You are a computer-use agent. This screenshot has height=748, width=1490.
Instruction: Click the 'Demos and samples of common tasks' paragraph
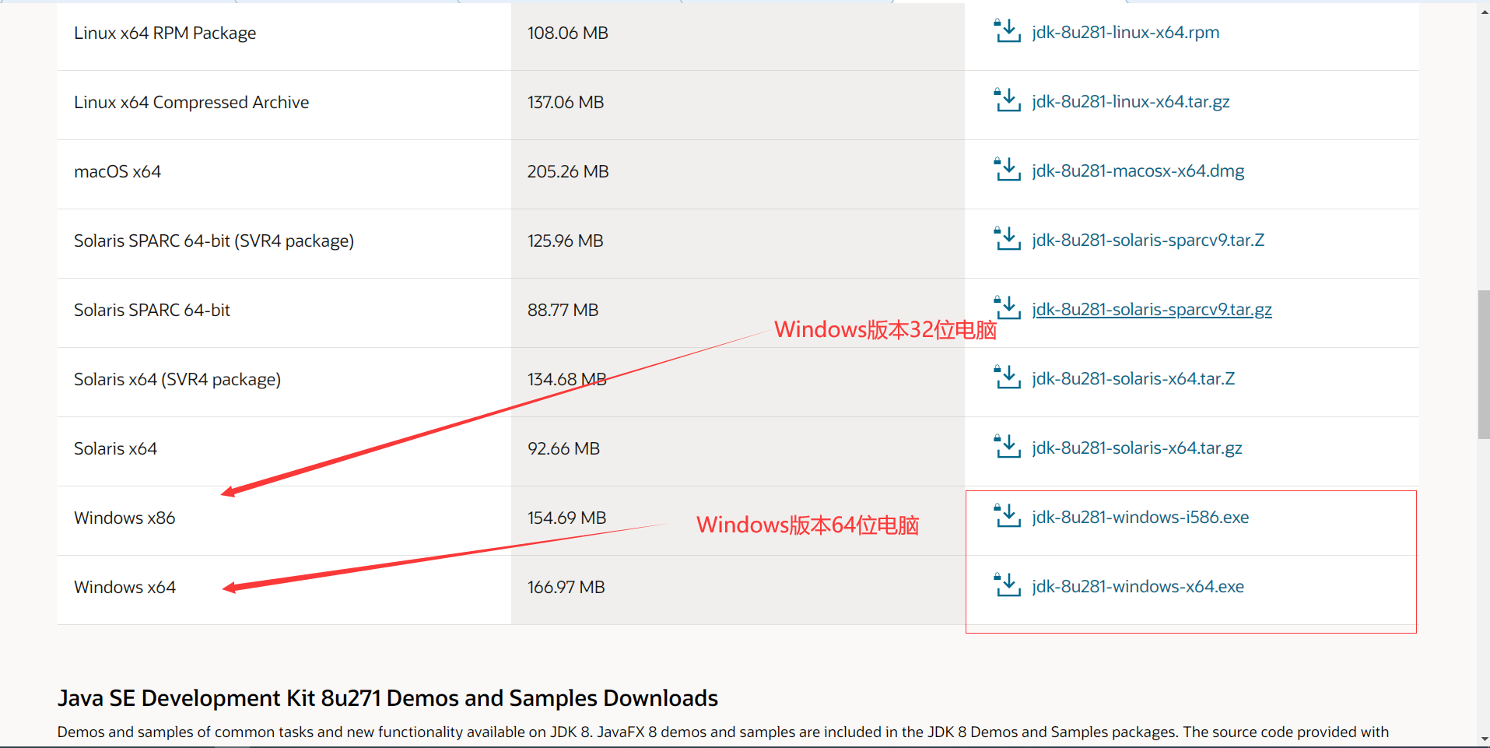tap(723, 732)
